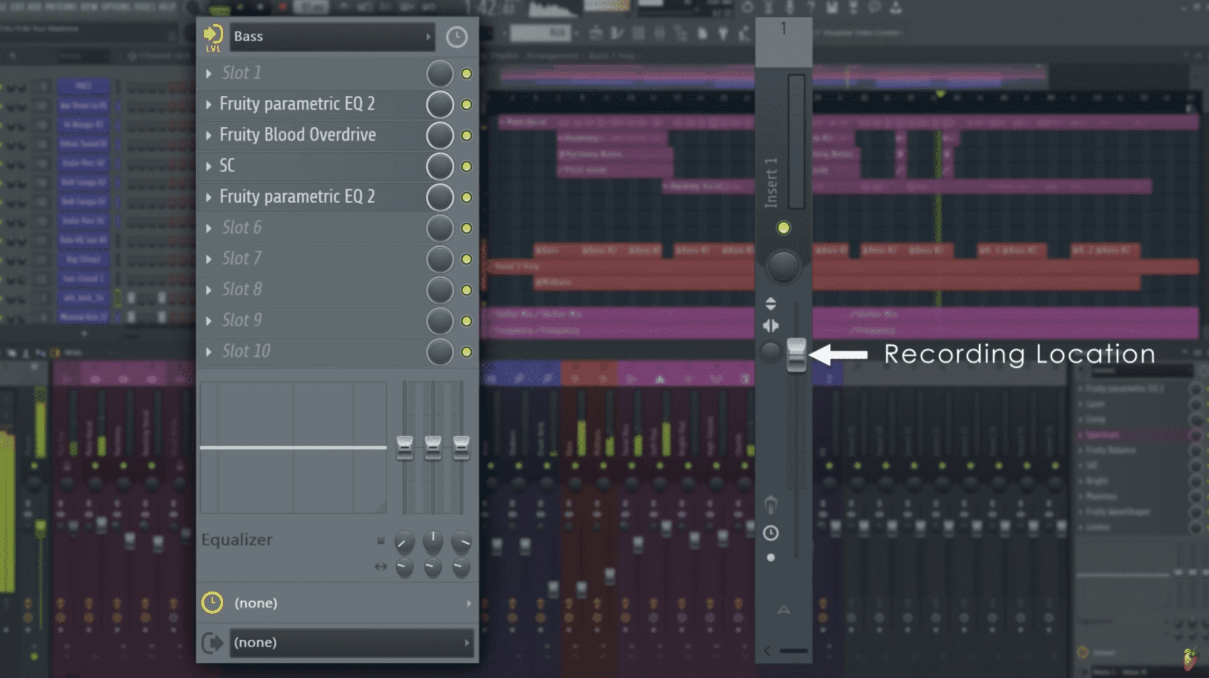Disable the SC effect slot LED
The height and width of the screenshot is (678, 1209).
pyautogui.click(x=466, y=166)
